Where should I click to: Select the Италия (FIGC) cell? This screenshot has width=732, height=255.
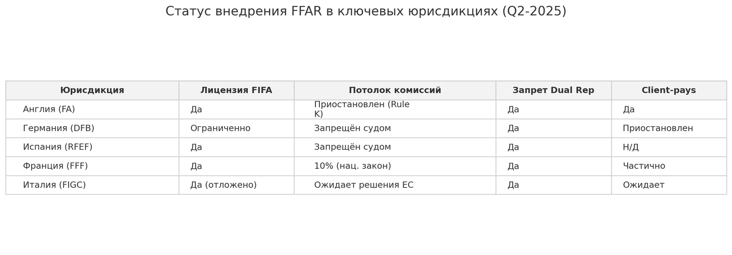pos(54,185)
